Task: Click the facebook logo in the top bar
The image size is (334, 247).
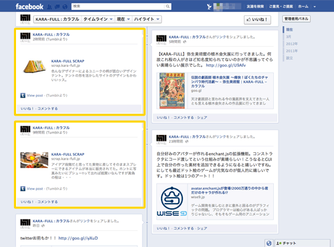Action: [29, 7]
